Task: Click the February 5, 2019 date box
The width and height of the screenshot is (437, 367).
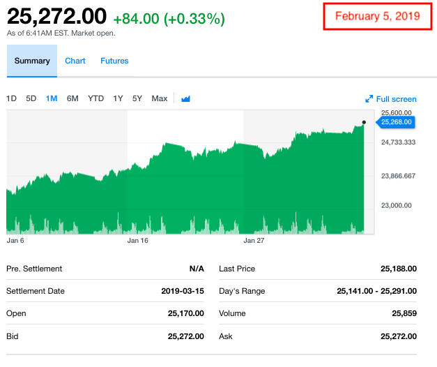Action: click(378, 16)
